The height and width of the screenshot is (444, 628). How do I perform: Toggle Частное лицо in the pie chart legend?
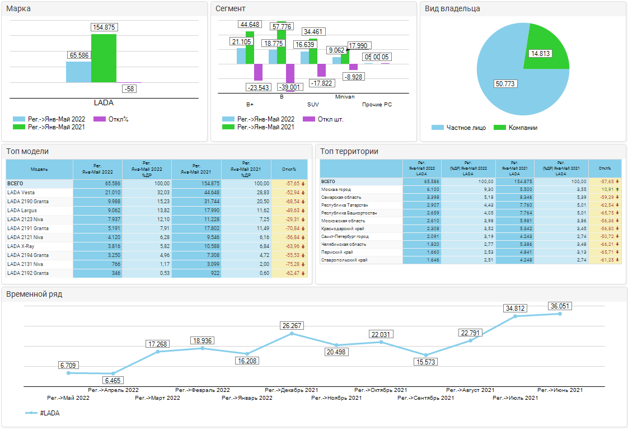point(438,128)
